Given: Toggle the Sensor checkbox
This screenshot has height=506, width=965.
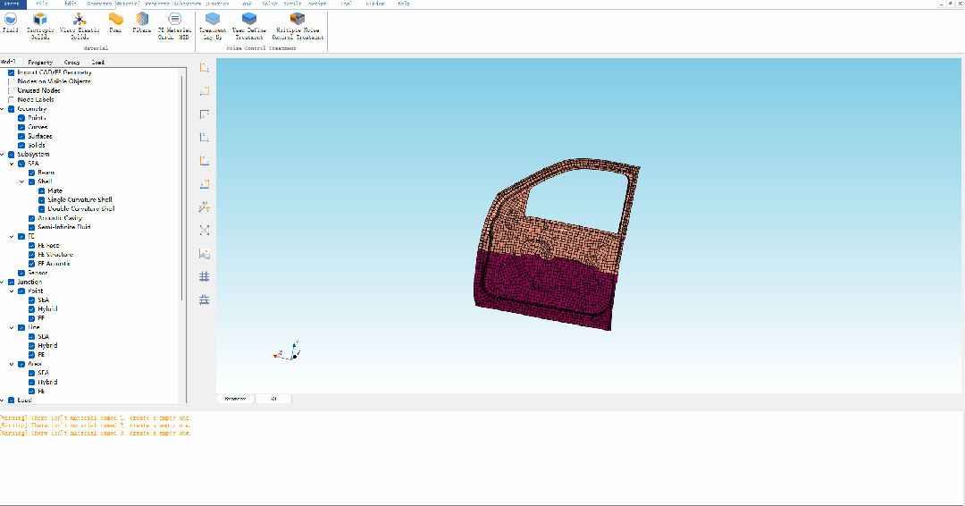Looking at the screenshot, I should pos(21,273).
